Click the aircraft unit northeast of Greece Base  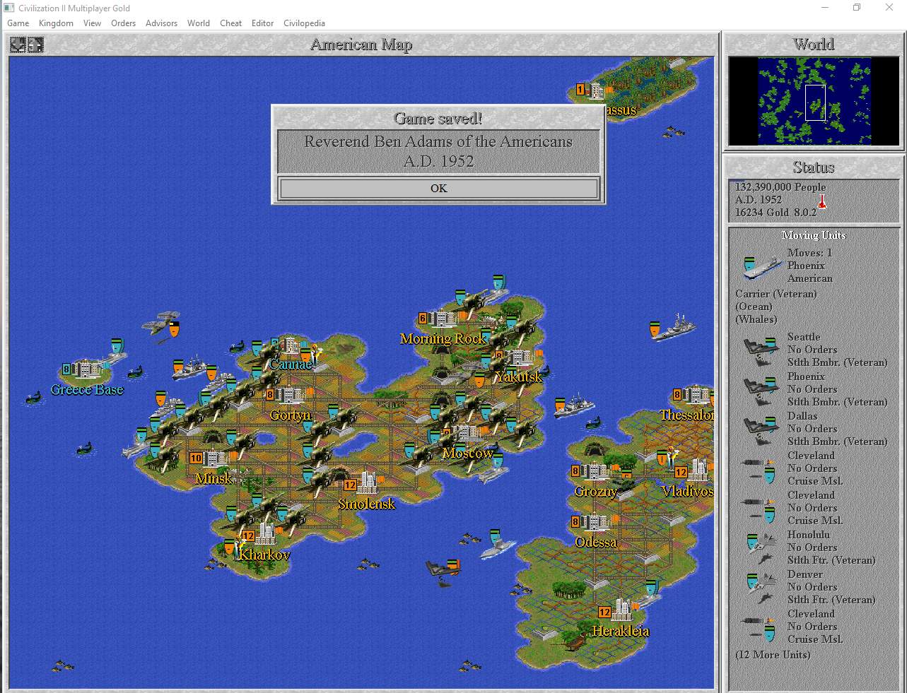point(161,326)
